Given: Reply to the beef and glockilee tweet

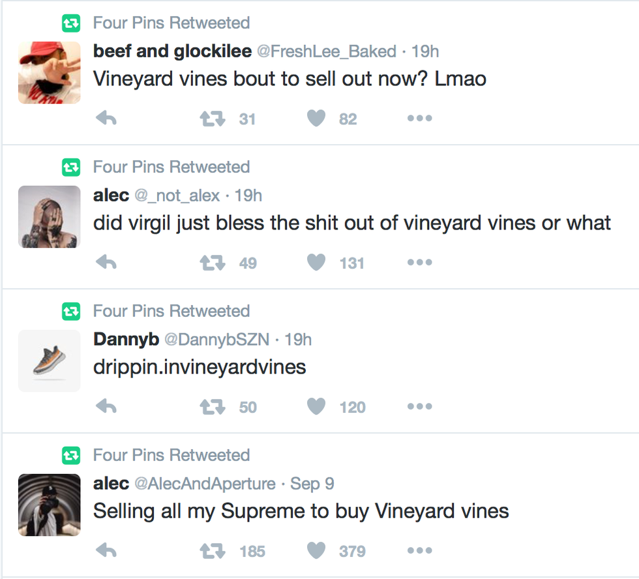Looking at the screenshot, I should (x=106, y=119).
